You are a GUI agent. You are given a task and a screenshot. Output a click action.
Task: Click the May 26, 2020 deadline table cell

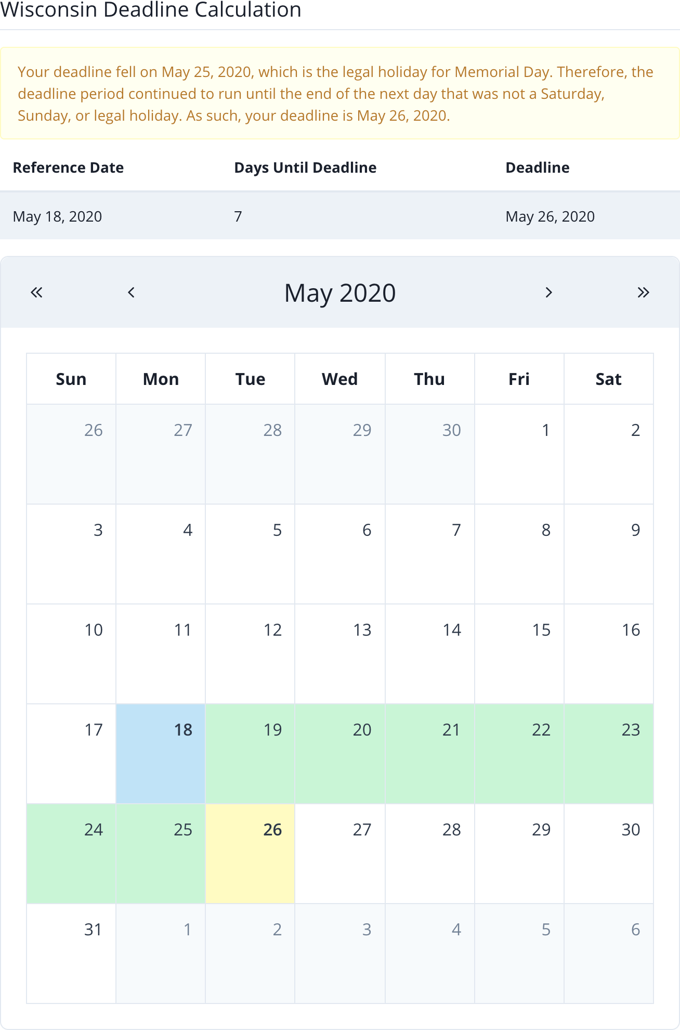point(550,216)
